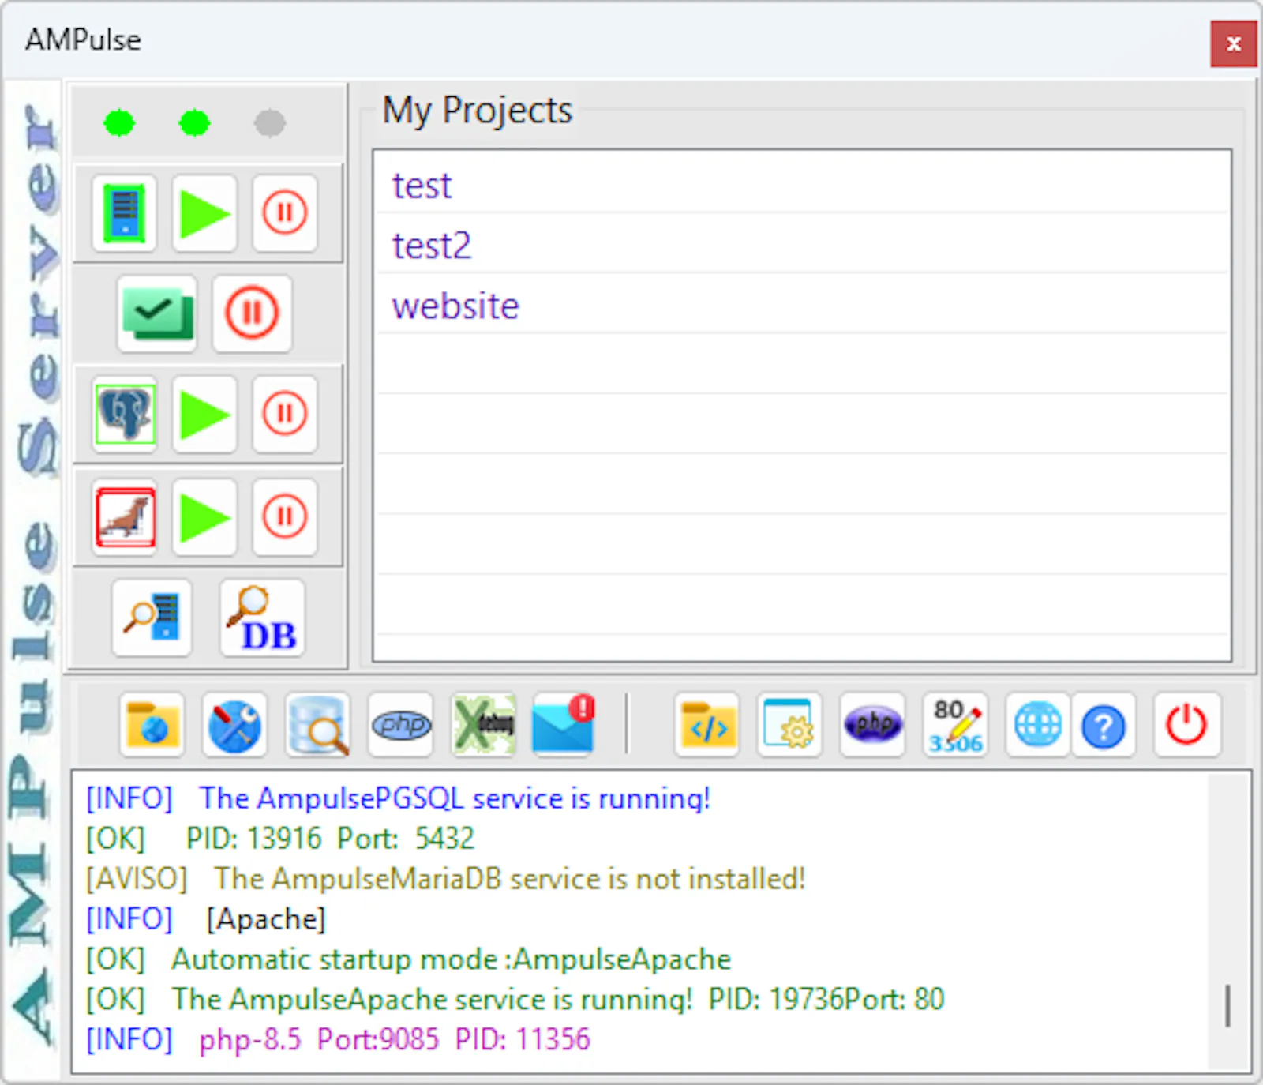
Task: Open help question mark icon
Action: click(1104, 725)
